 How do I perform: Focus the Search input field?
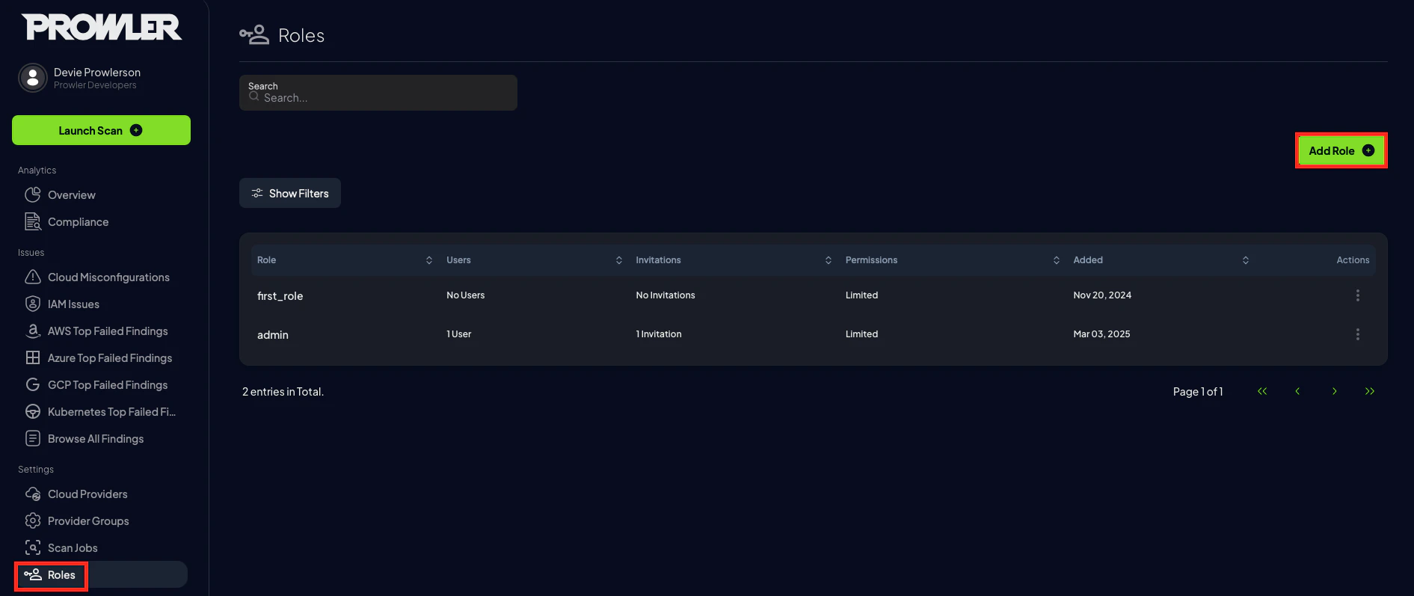[x=378, y=93]
